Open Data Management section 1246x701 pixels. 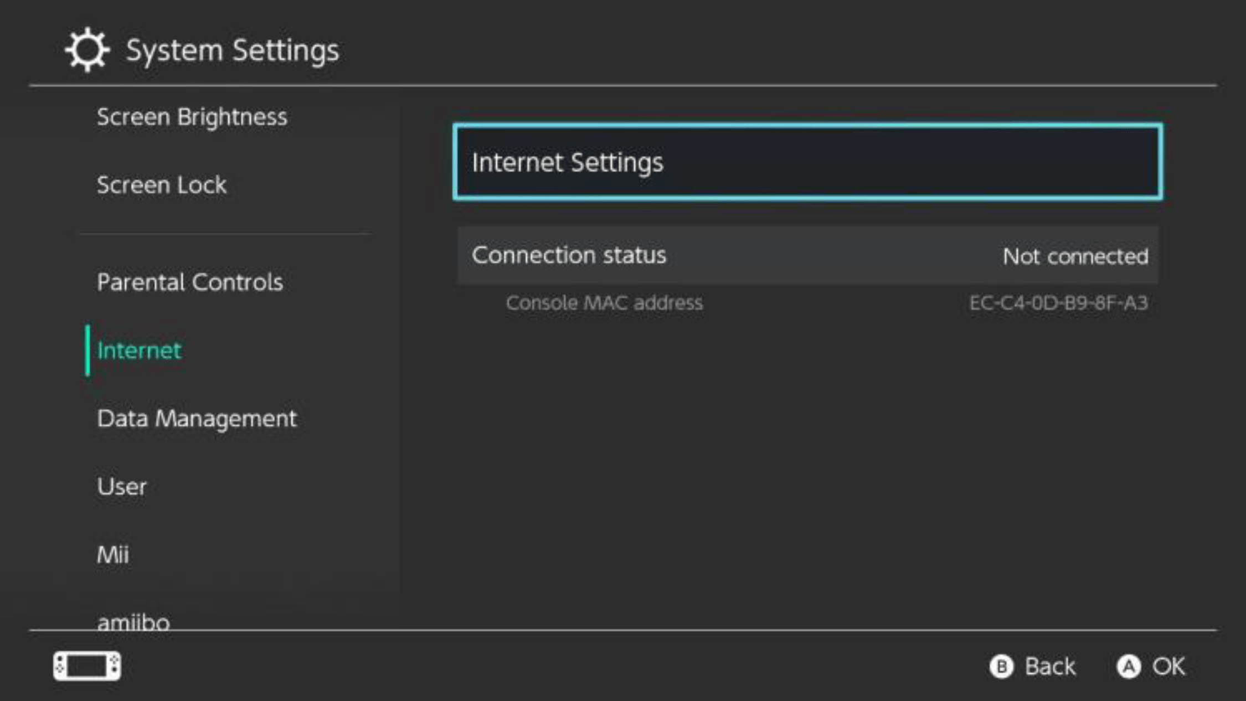197,419
